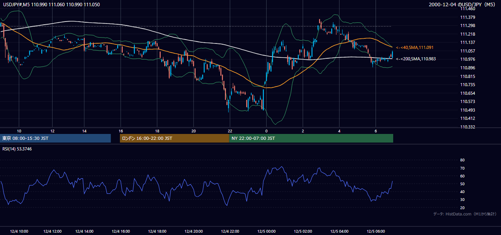Click the 12/5 06:00 date axis label
Screen dimensions: 501x235
point(376,231)
